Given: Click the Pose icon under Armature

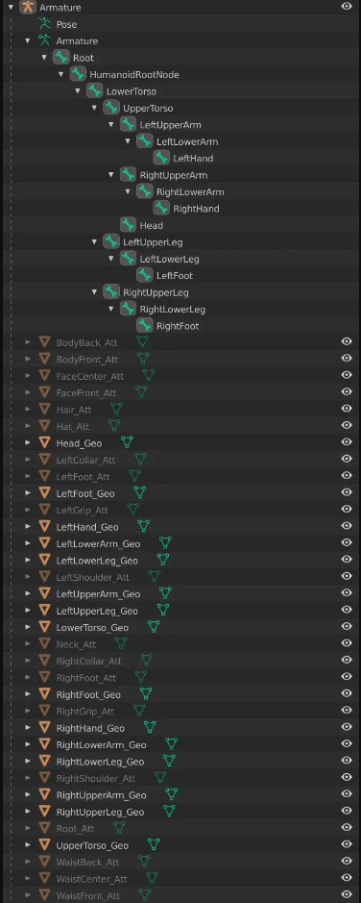Looking at the screenshot, I should [44, 24].
